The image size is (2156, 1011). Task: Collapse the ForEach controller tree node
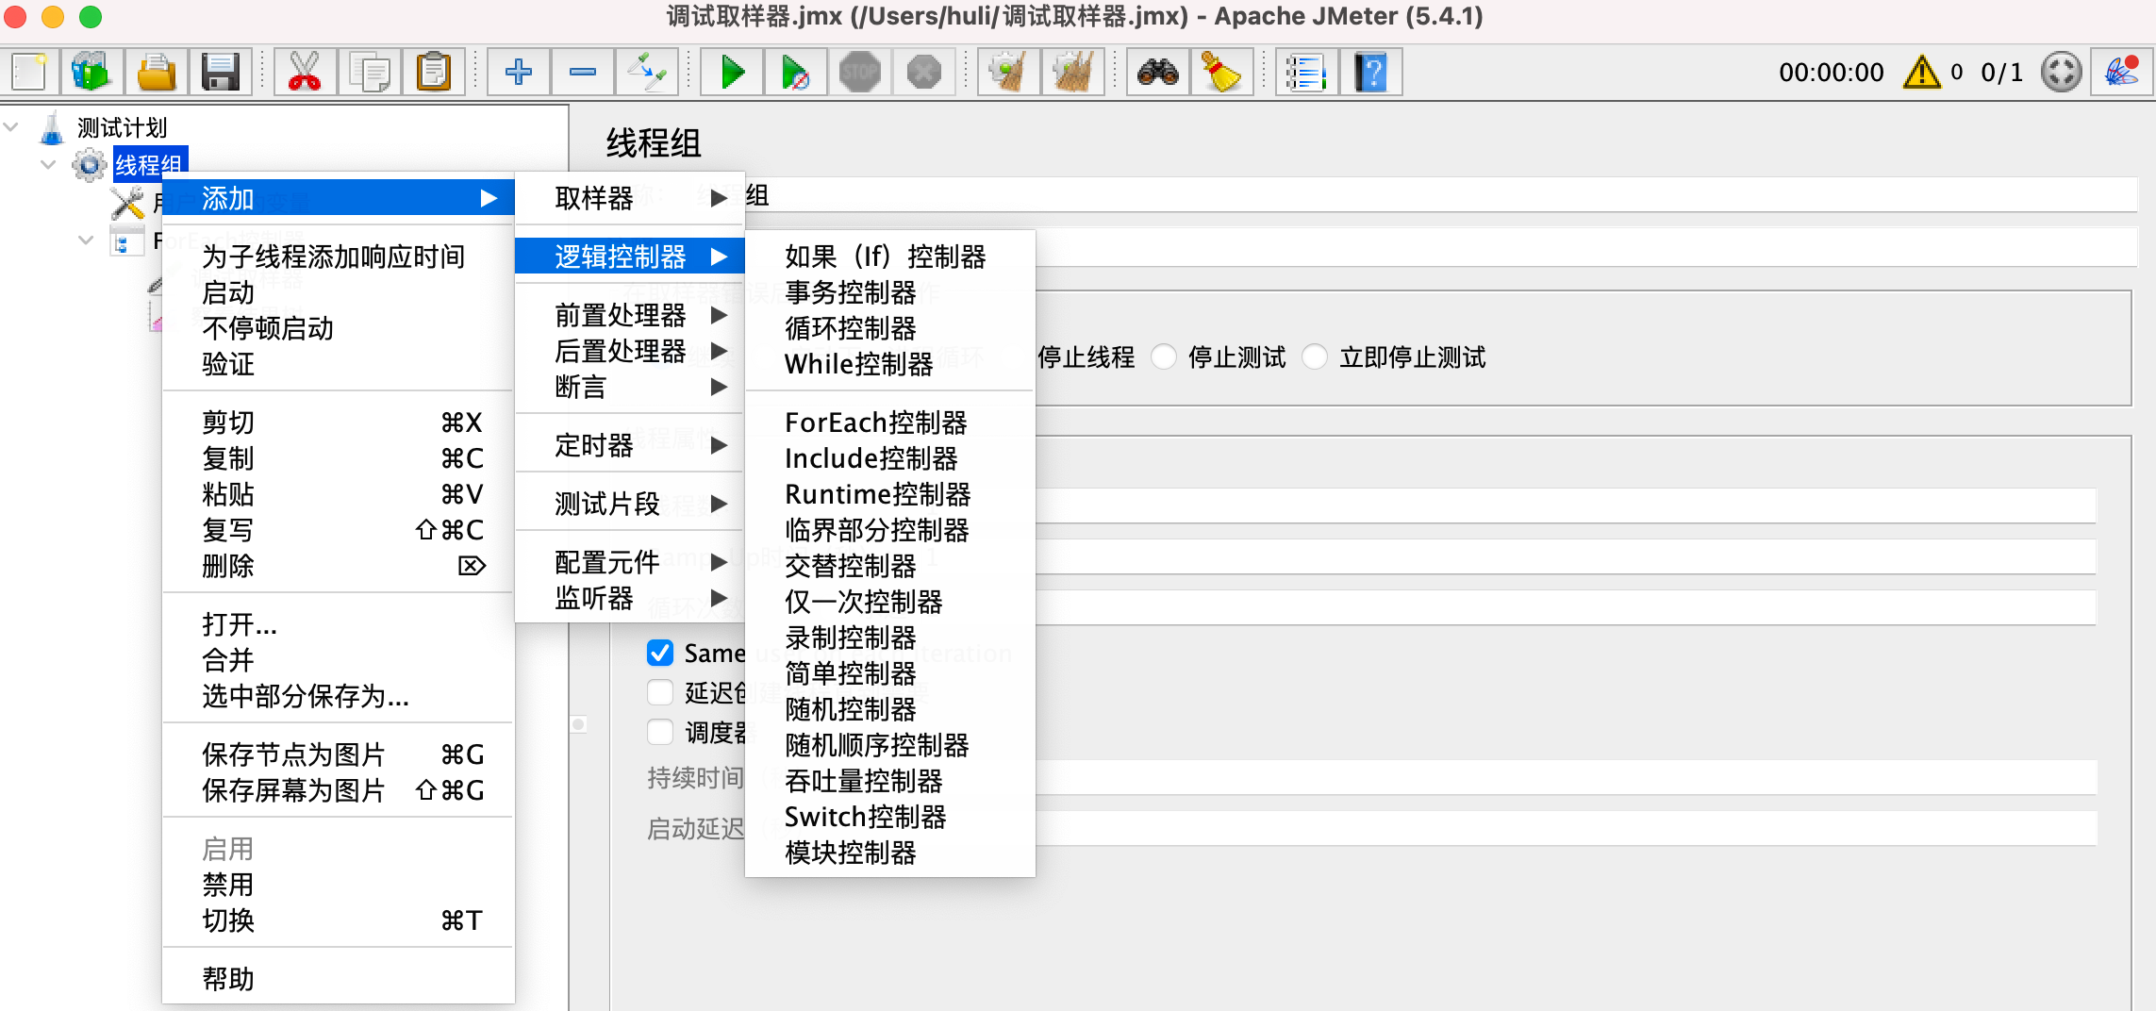86,240
